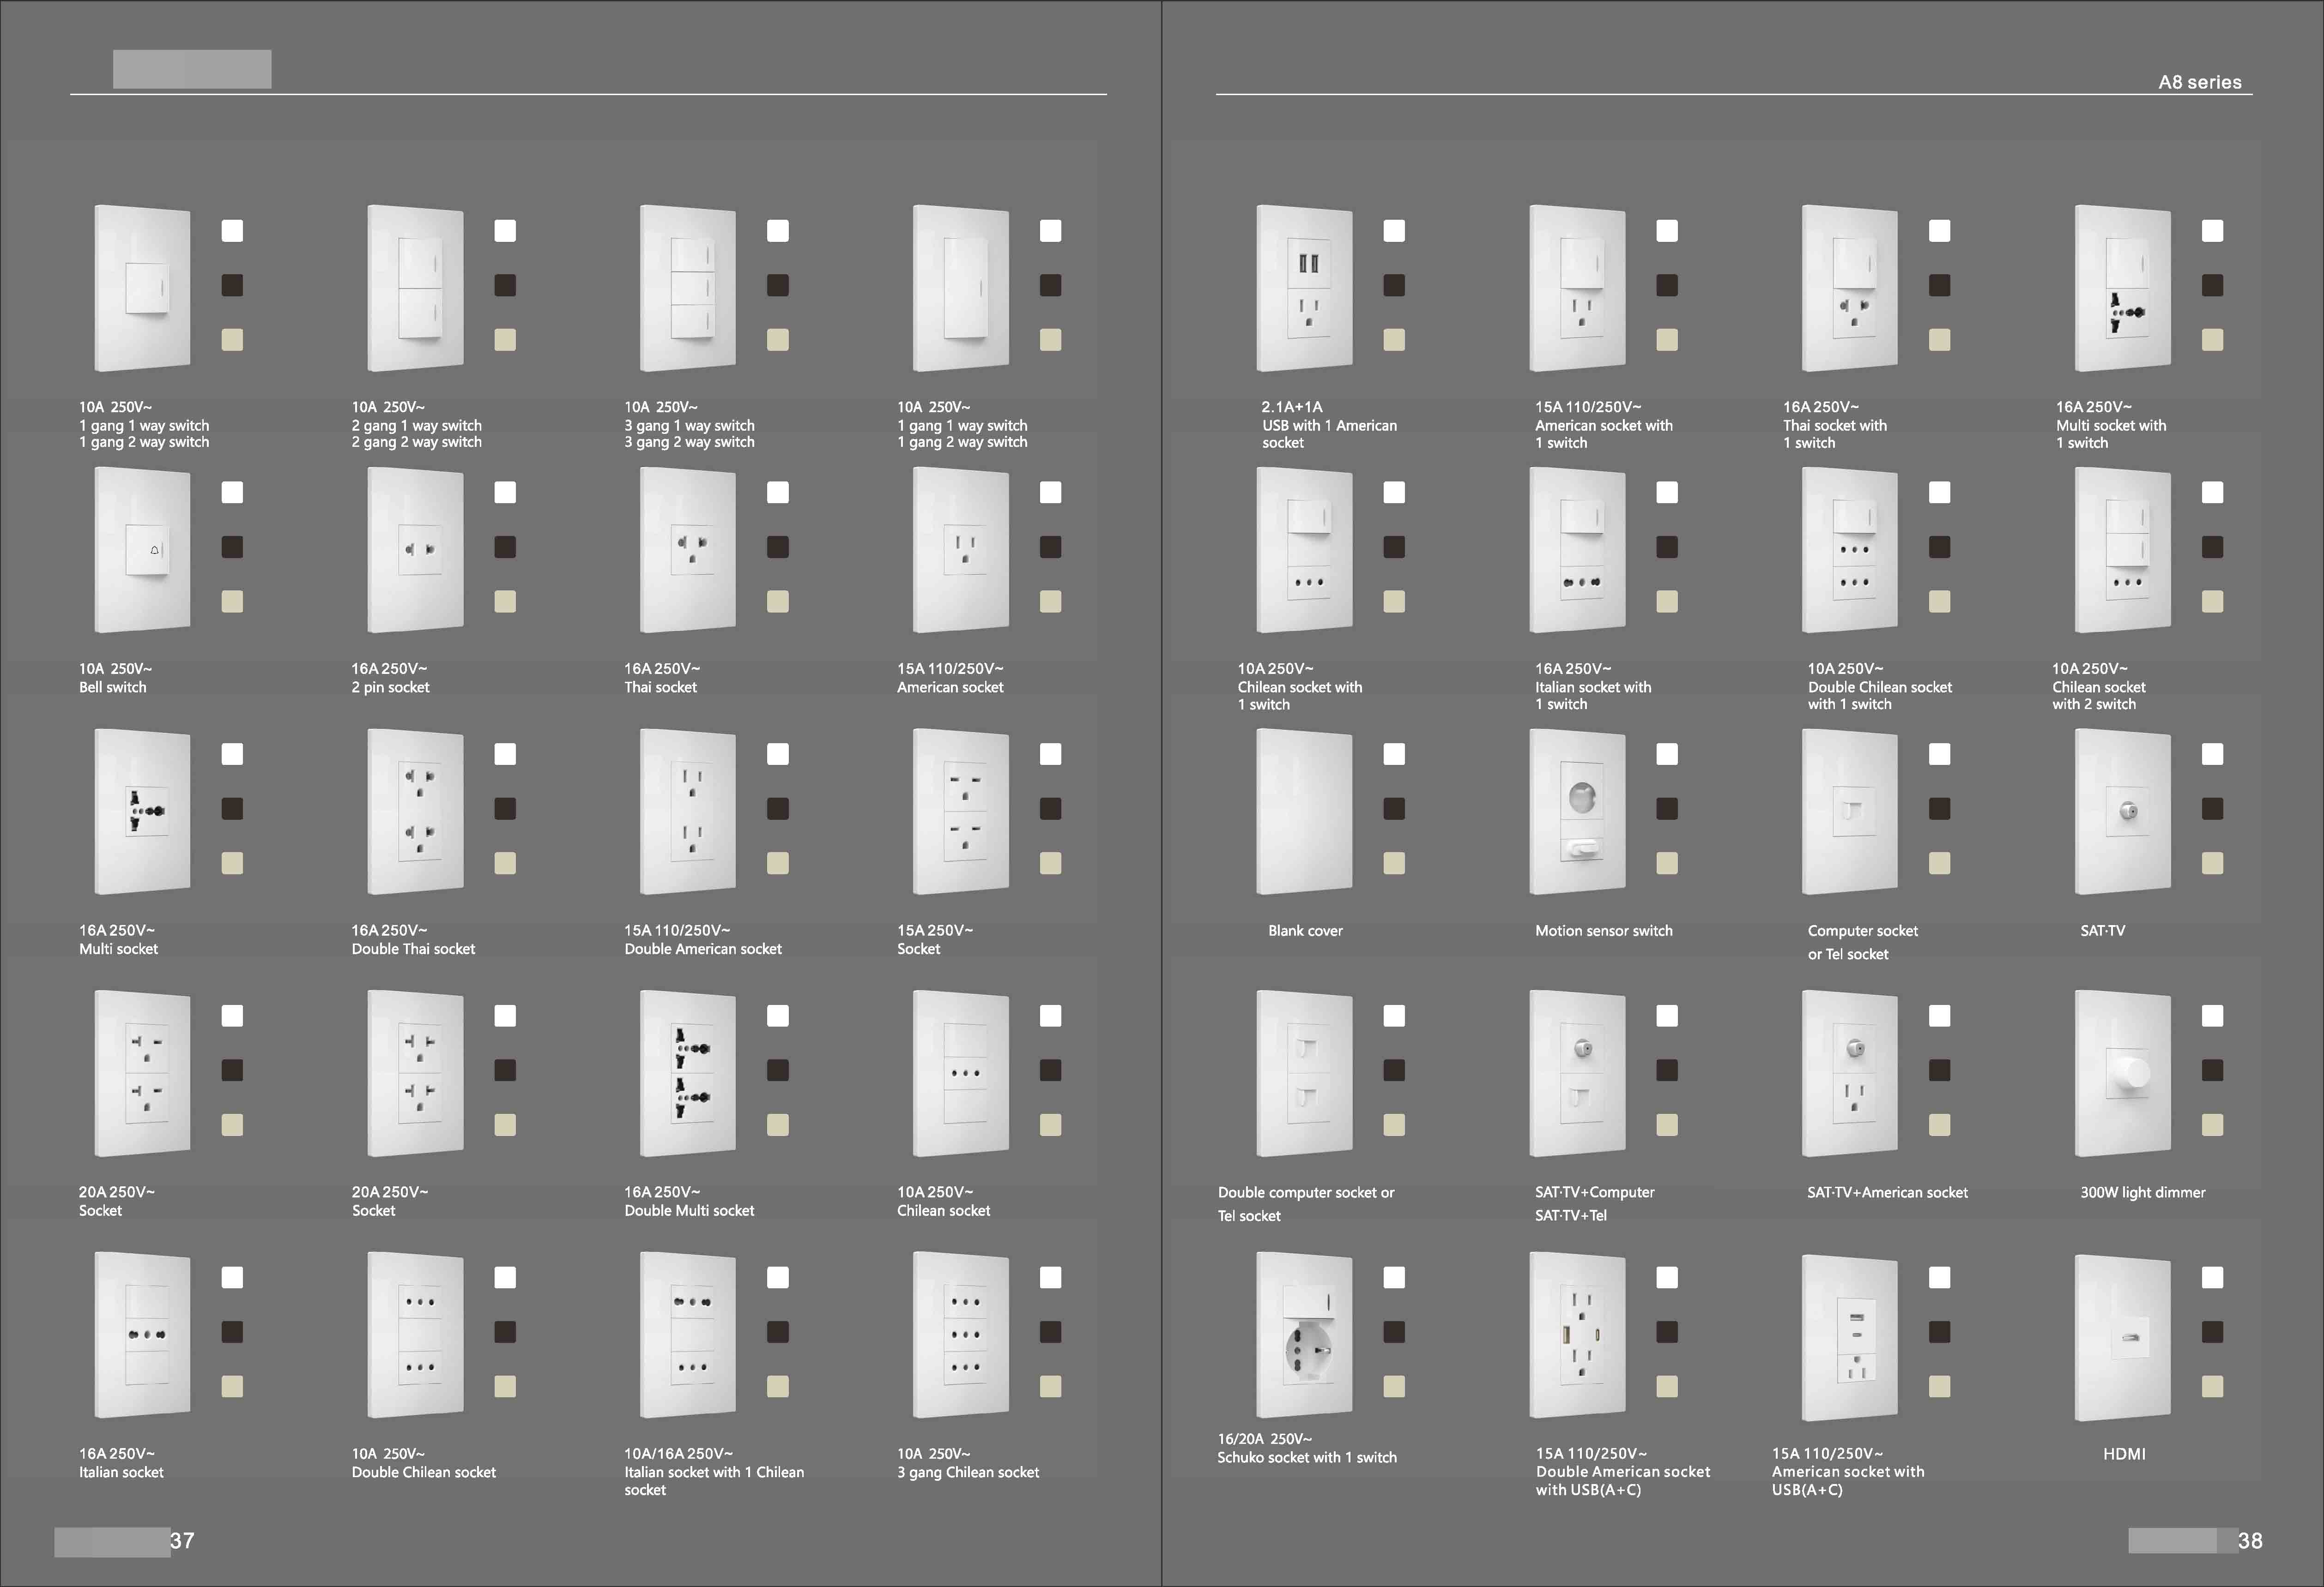This screenshot has width=2324, height=1587.
Task: Click the '2.1A+1A' rating text
Action: (1292, 407)
